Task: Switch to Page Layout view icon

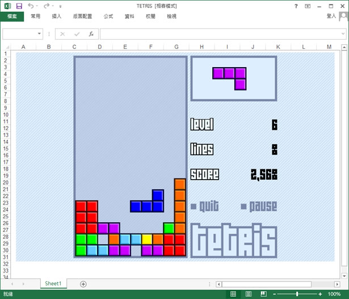Action: point(247,294)
